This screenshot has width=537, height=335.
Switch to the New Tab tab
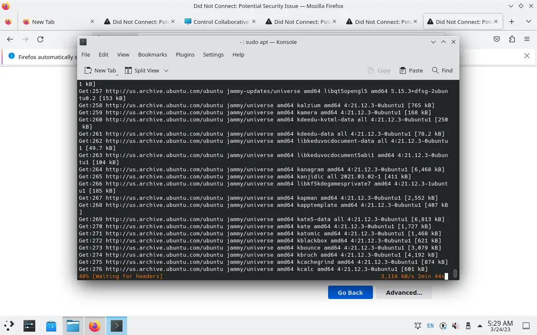(x=59, y=22)
